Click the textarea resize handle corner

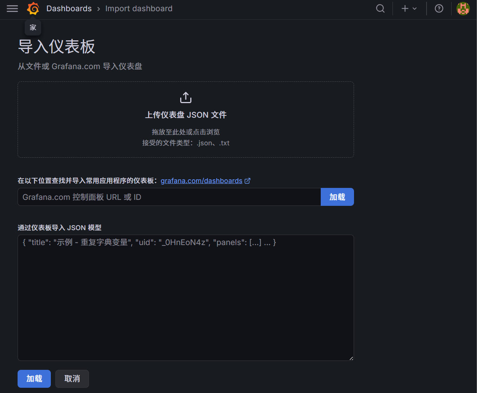(351, 358)
